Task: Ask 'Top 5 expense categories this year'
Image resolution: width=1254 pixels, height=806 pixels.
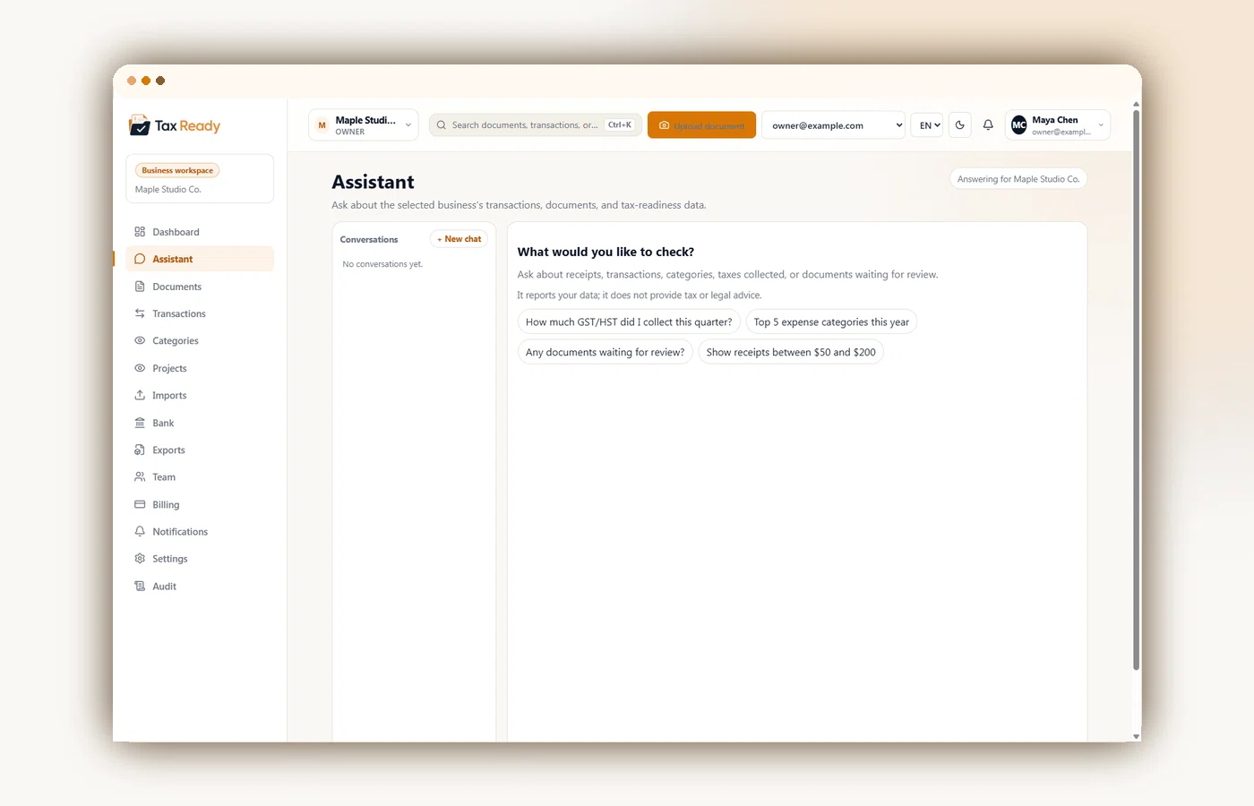Action: 831,322
